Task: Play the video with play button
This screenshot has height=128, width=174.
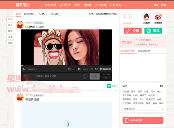Action: (24, 69)
